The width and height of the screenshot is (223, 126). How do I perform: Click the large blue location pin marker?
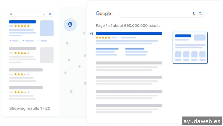(70, 25)
